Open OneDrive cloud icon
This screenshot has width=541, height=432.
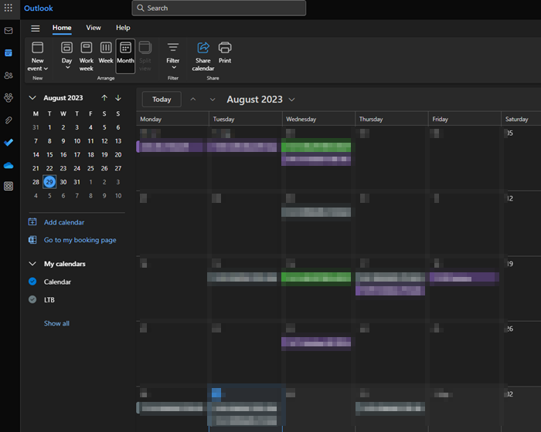9,166
